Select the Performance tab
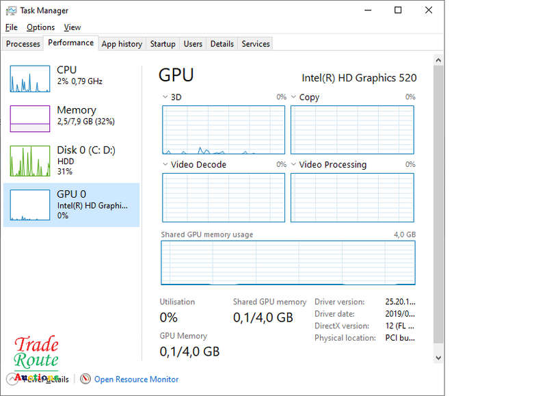Image resolution: width=547 pixels, height=396 pixels. (x=71, y=43)
